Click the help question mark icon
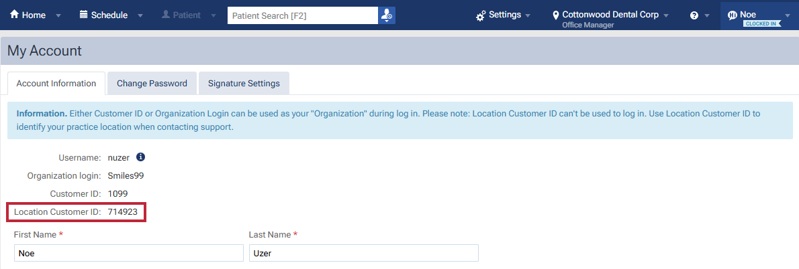The image size is (799, 269). [x=694, y=16]
